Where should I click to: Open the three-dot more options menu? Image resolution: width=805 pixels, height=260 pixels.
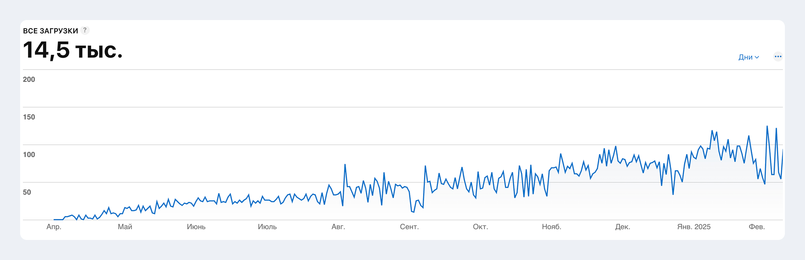click(x=778, y=56)
